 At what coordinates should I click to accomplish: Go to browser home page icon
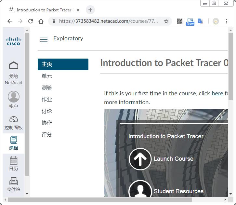(41, 21)
